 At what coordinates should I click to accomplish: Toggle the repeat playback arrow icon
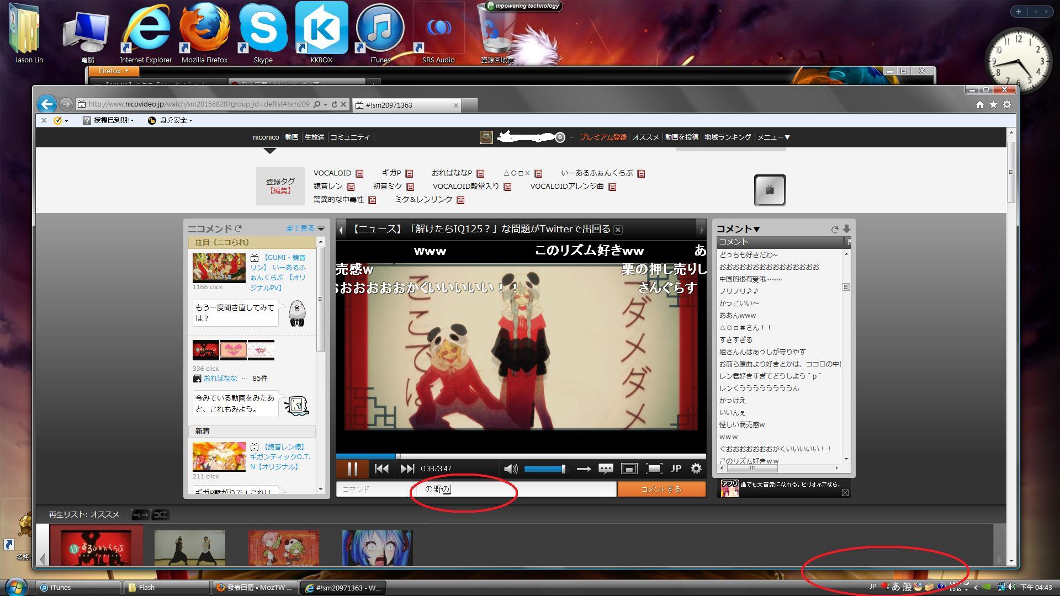click(x=583, y=469)
